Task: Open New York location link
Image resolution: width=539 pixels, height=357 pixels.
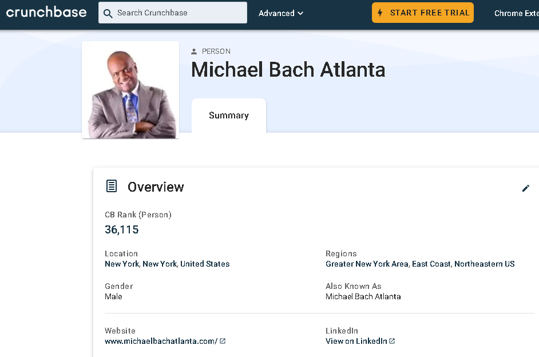Action: tap(122, 264)
